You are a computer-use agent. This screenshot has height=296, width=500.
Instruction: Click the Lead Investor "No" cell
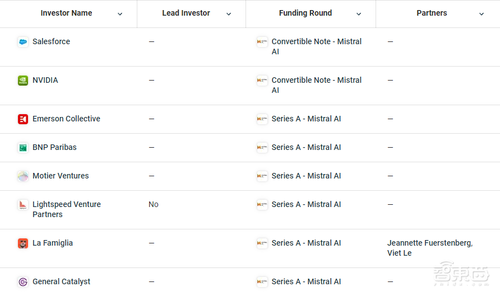pyautogui.click(x=154, y=205)
